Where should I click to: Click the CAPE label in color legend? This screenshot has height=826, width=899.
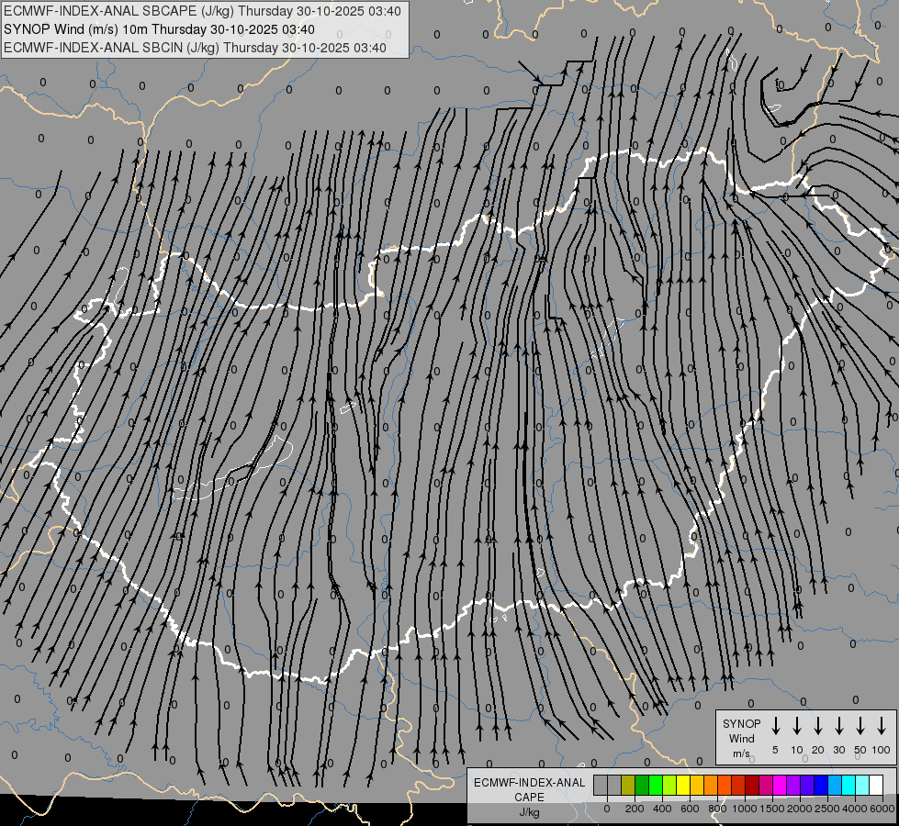[x=529, y=797]
